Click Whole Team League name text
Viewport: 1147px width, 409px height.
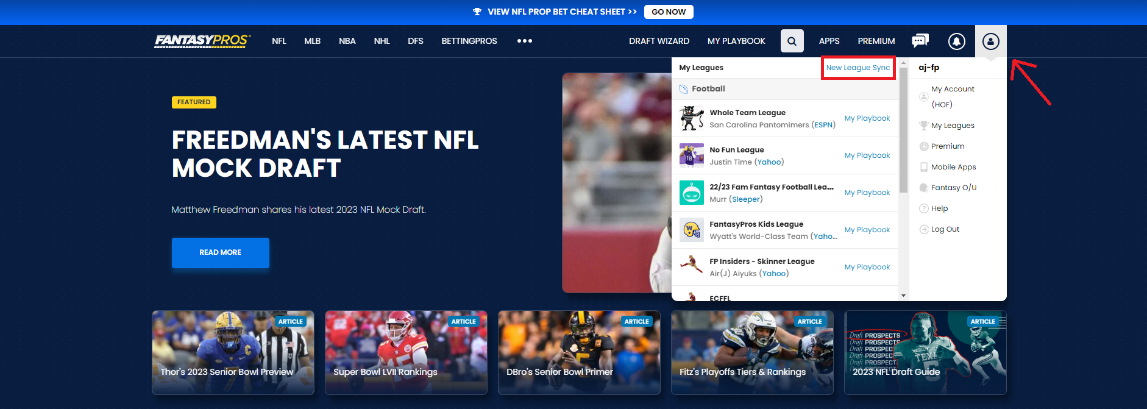point(747,113)
